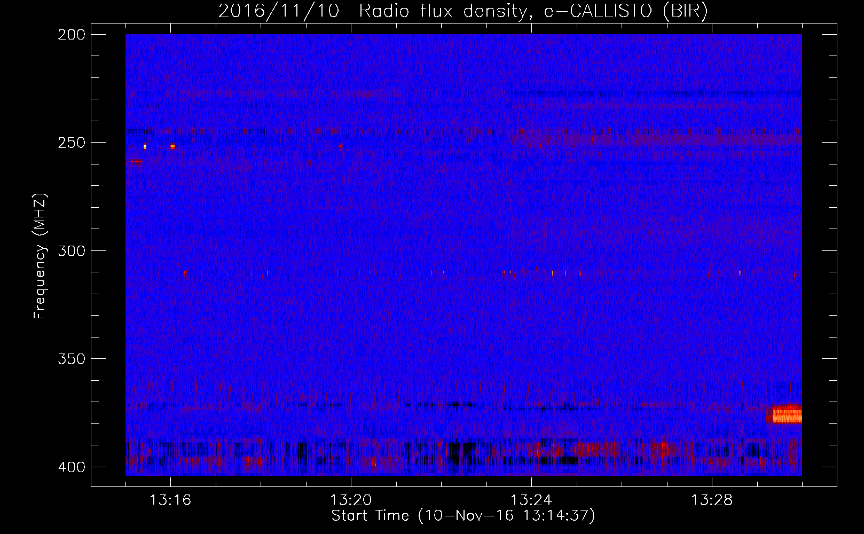Click the red spot near 250 MHz at 13:20

point(340,146)
